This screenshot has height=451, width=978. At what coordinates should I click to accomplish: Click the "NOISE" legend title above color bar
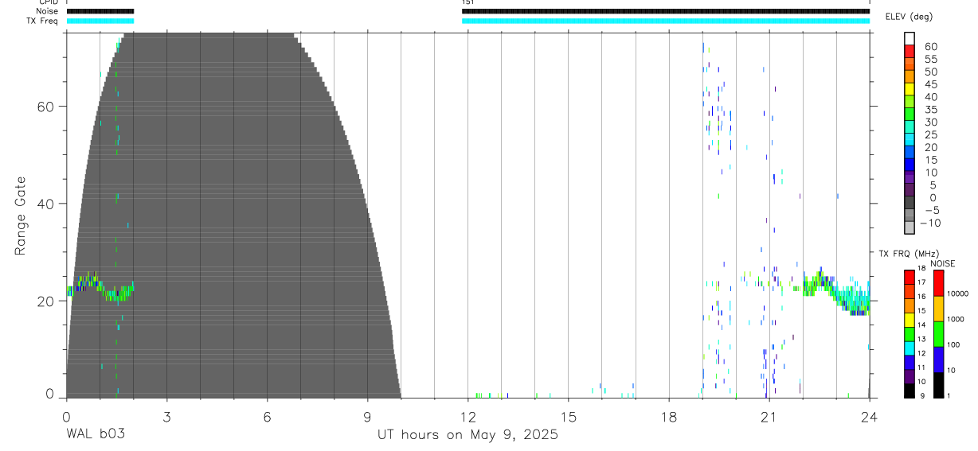pos(944,263)
